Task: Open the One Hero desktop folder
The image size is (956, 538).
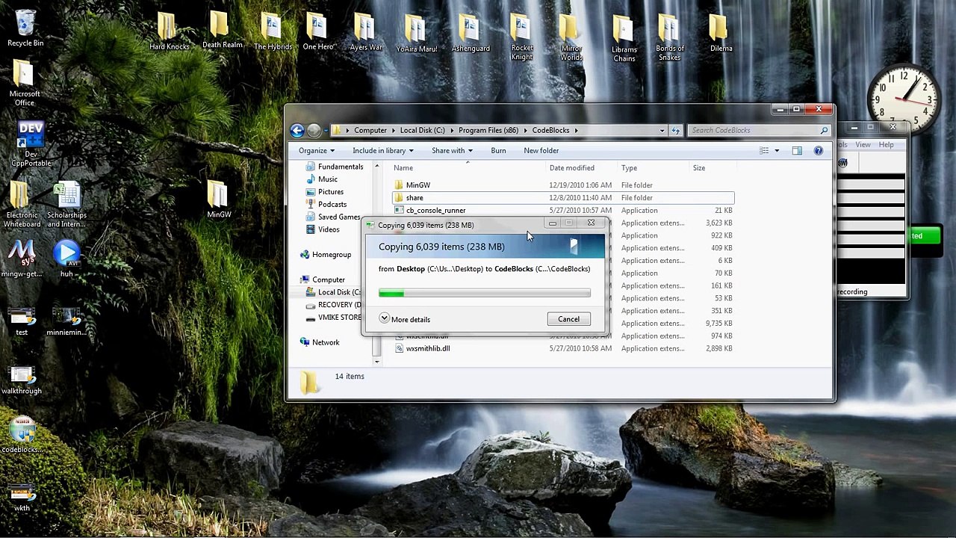Action: click(318, 32)
